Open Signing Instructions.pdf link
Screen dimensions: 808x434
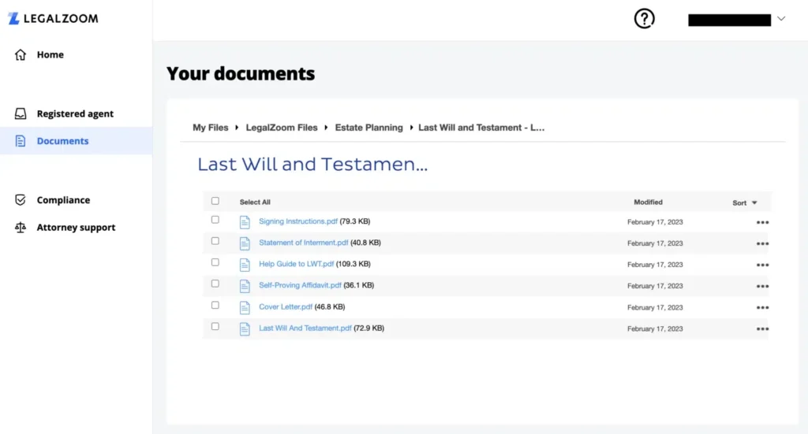point(298,221)
